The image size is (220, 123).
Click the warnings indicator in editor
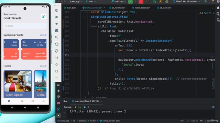pyautogui.click(x=201, y=13)
